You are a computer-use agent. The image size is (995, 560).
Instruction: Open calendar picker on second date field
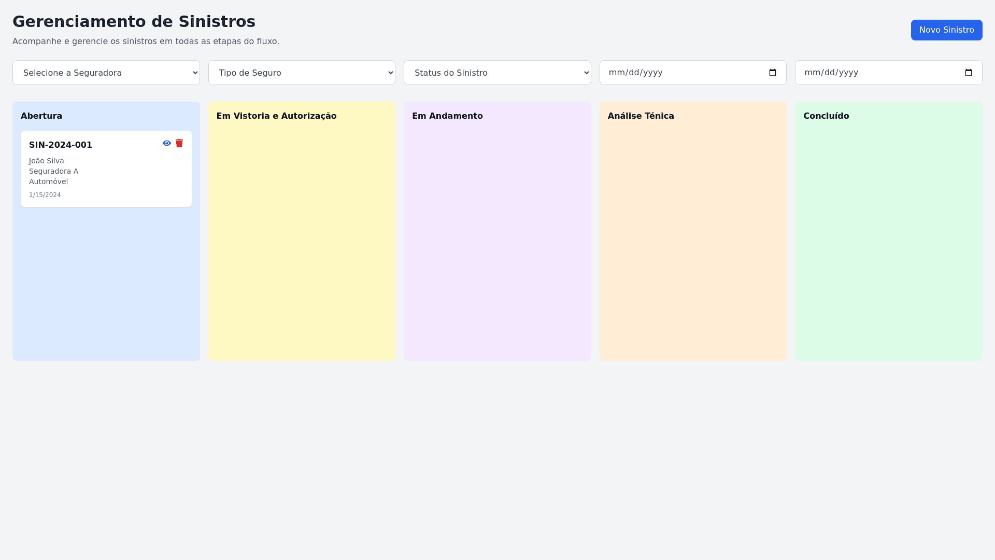968,73
